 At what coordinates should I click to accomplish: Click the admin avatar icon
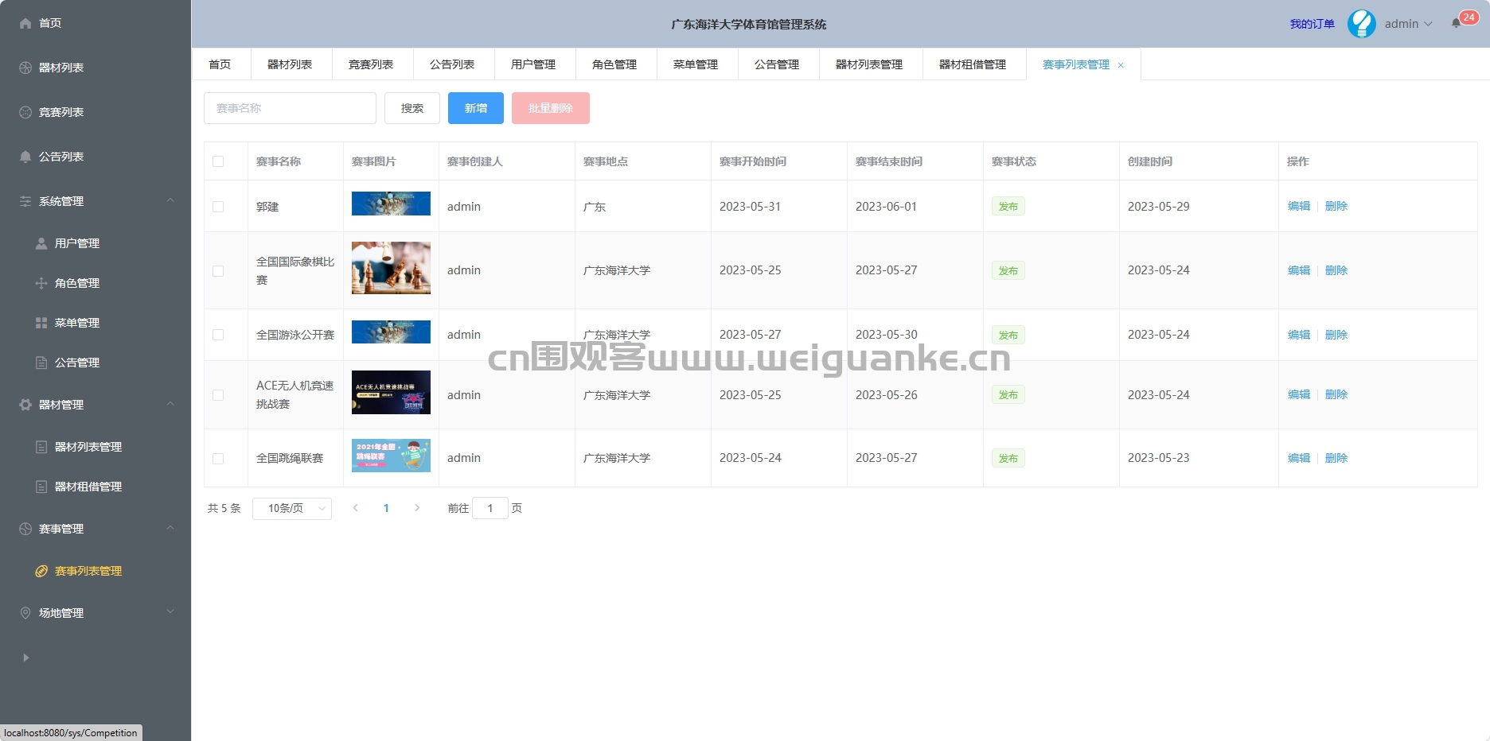[1362, 24]
